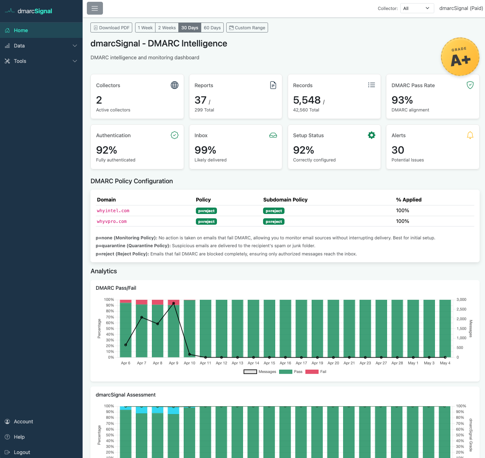
Task: Download the PDF report
Action: pyautogui.click(x=112, y=28)
